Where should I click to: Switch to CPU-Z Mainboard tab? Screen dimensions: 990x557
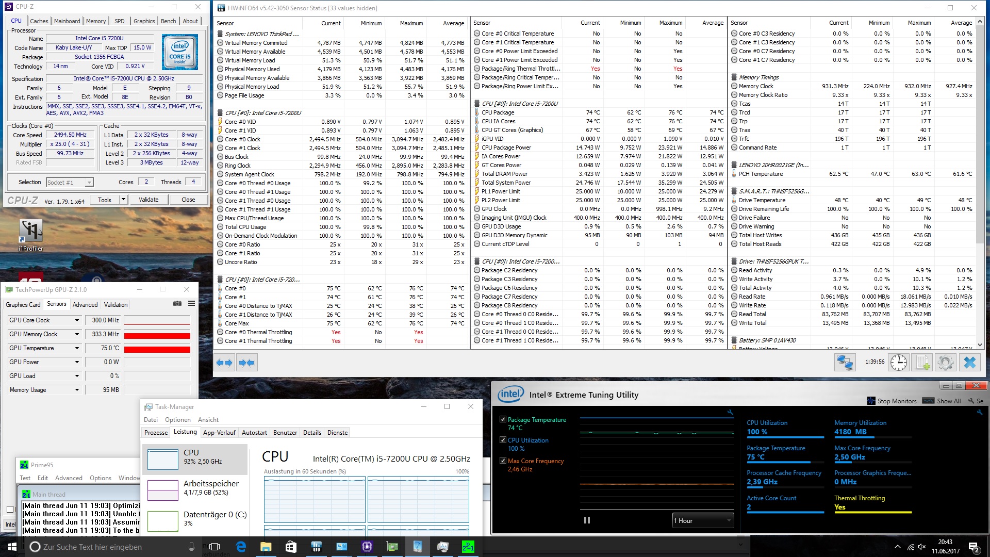[x=67, y=21]
